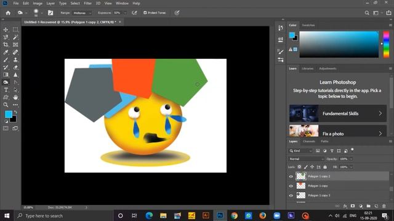The width and height of the screenshot is (394, 221).
Task: Click the create new layer icon
Action: tap(376, 206)
